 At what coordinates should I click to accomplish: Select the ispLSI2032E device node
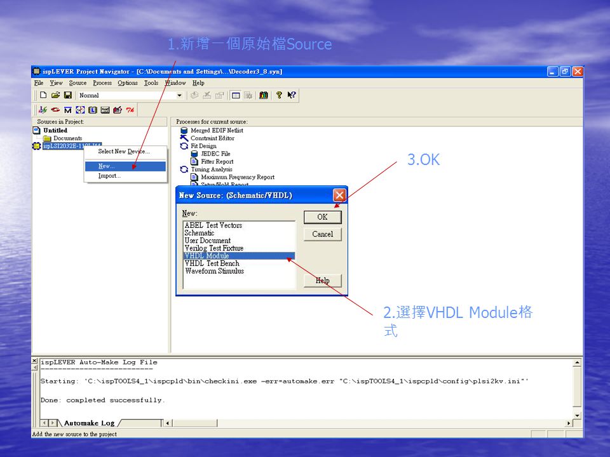click(x=72, y=146)
